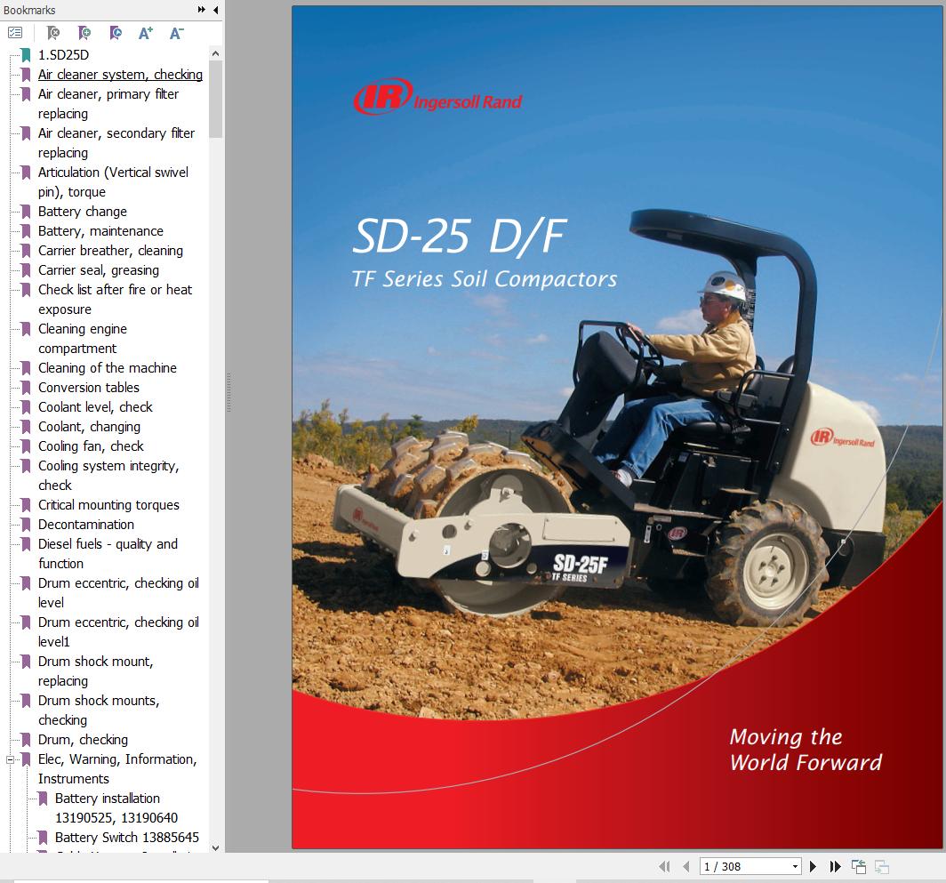Open Drum eccentric, checking oil level bookmark

tap(118, 593)
